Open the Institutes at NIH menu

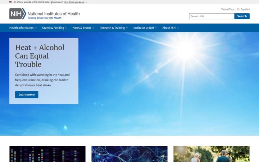coord(145,28)
